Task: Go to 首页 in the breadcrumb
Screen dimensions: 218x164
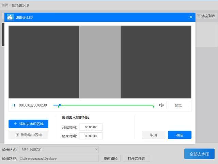Action: pos(5,5)
